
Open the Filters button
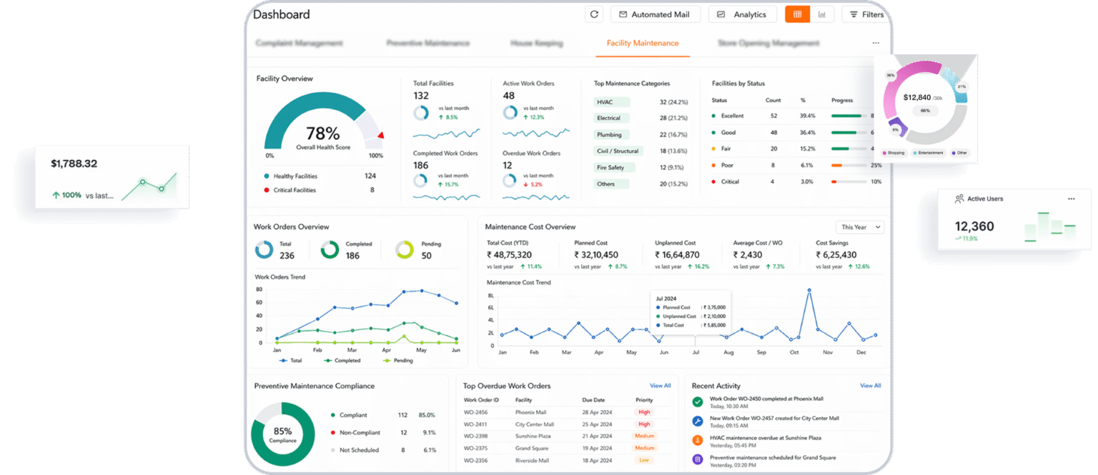(866, 14)
